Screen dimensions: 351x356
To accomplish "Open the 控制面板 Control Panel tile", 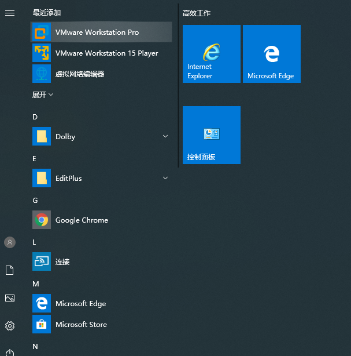I will (x=212, y=135).
